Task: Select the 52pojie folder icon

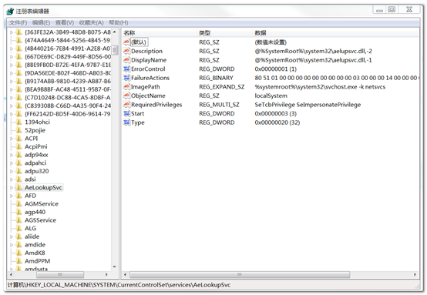Action: (x=18, y=130)
